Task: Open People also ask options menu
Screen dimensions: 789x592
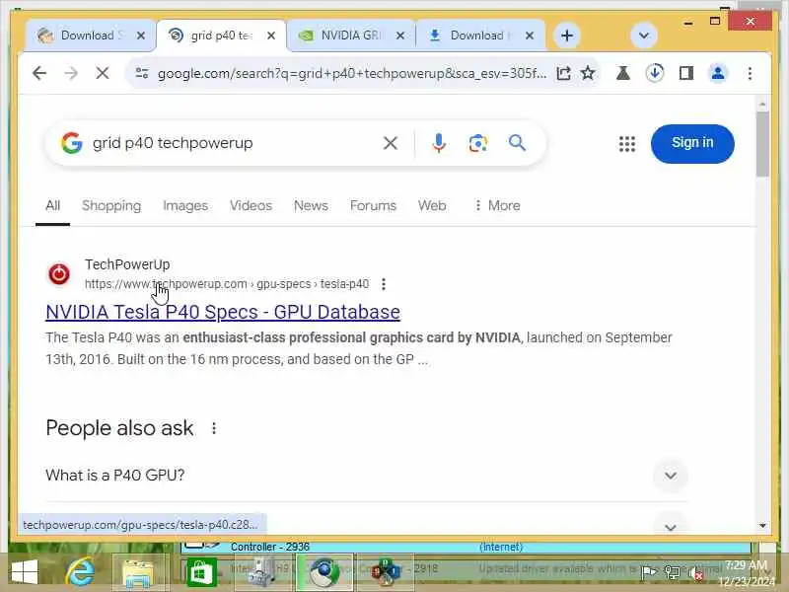Action: 214,428
